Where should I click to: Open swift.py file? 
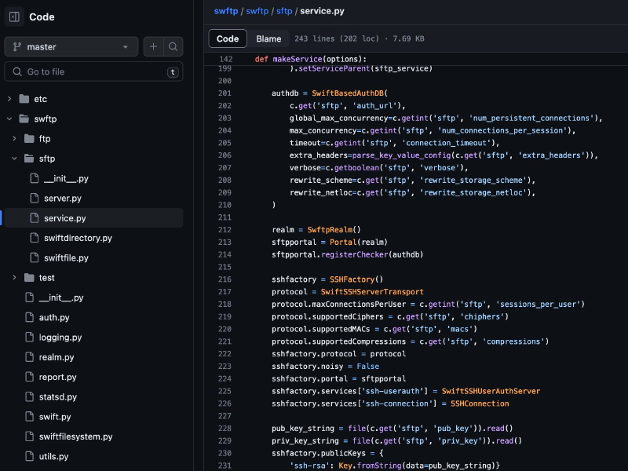(x=55, y=417)
